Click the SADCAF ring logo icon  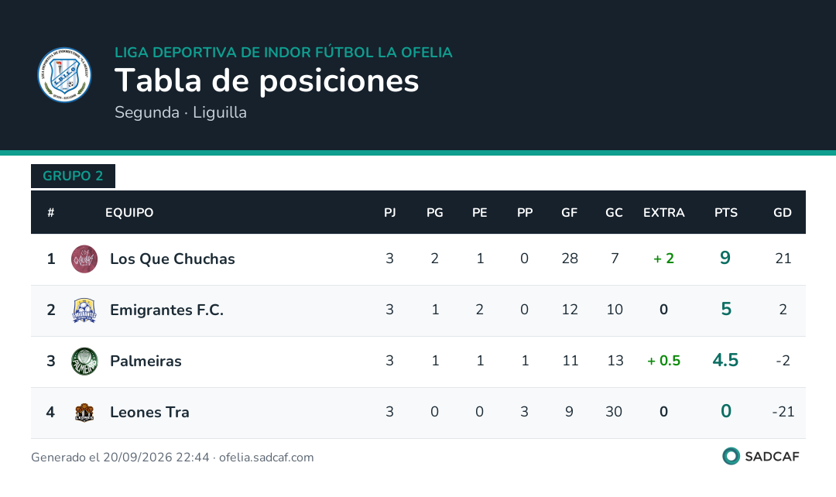click(x=731, y=457)
